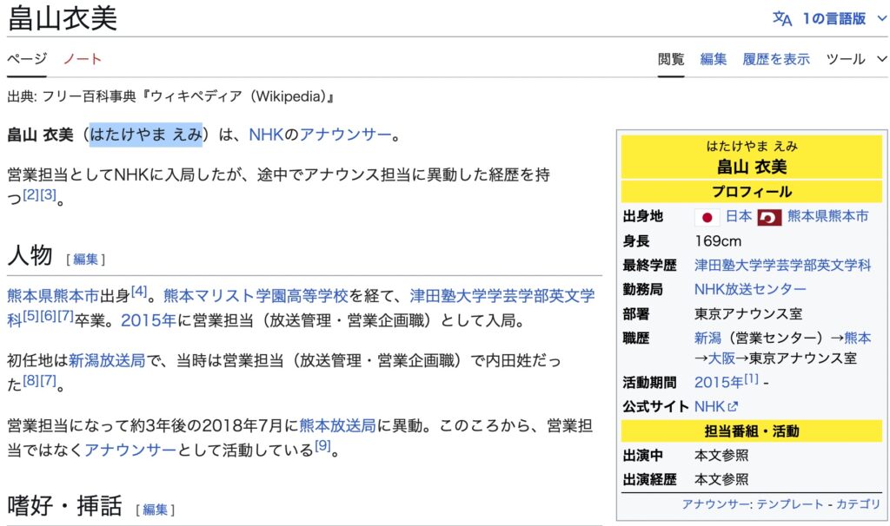Viewport: 890px width, 526px height.
Task: Open the 2015年 link in body paragraph
Action: point(148,321)
